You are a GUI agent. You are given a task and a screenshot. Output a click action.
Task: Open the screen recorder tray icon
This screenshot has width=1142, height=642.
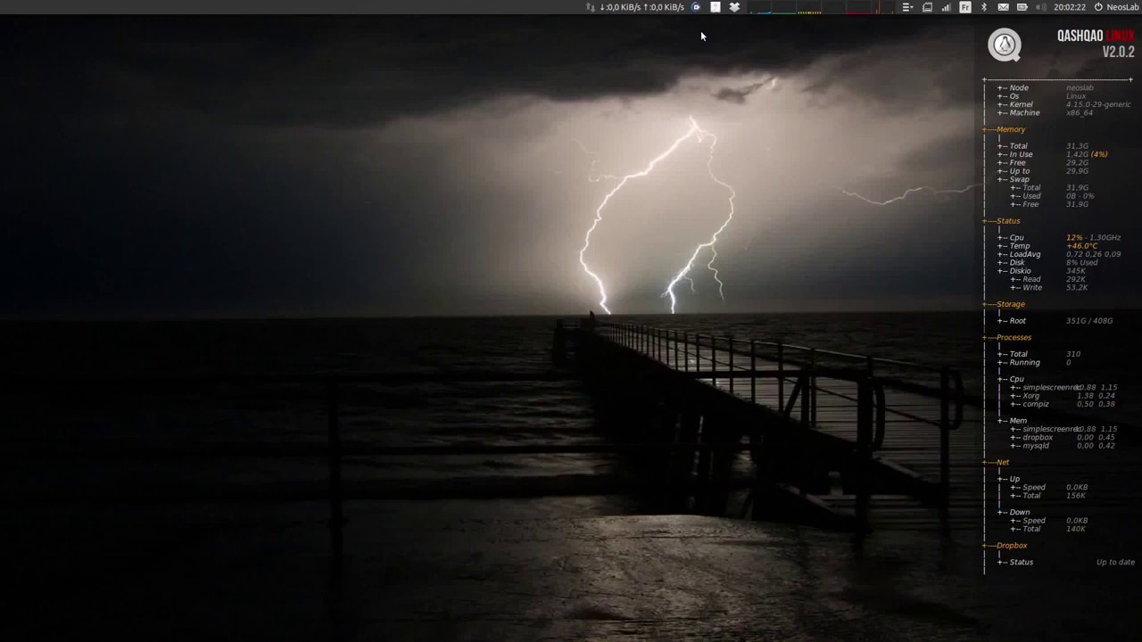pyautogui.click(x=696, y=7)
